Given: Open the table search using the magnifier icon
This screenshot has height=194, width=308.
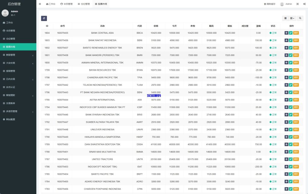Looking at the screenshot, I should pos(300,18).
